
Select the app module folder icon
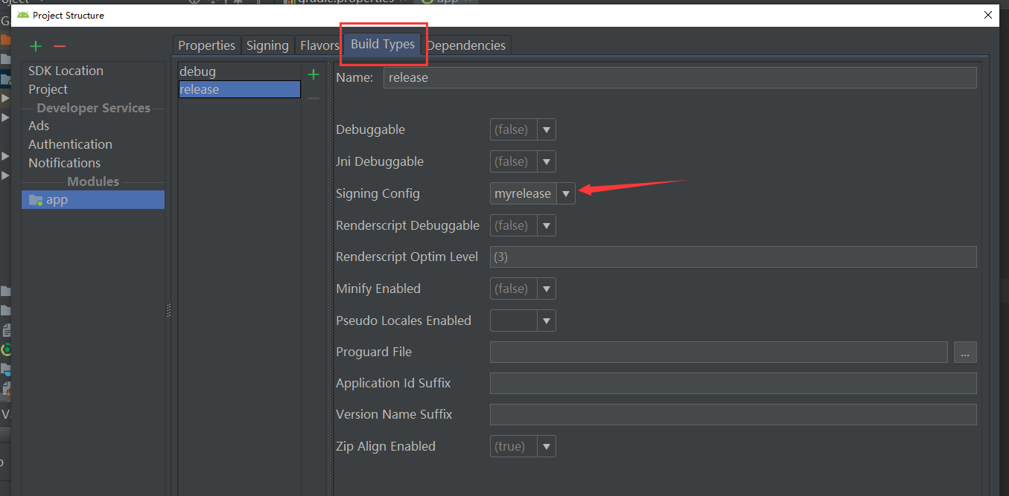[35, 200]
